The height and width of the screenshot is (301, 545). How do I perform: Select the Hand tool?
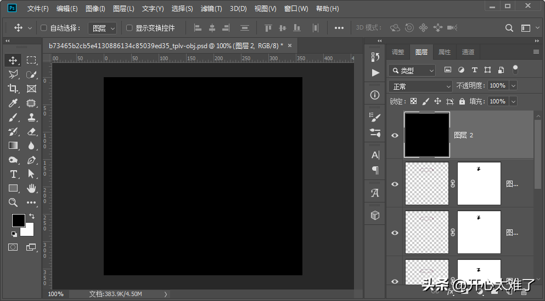point(31,188)
